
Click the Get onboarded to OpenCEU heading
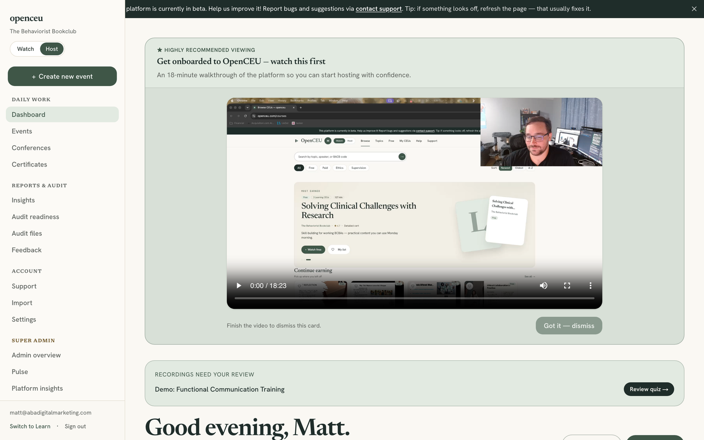[241, 61]
